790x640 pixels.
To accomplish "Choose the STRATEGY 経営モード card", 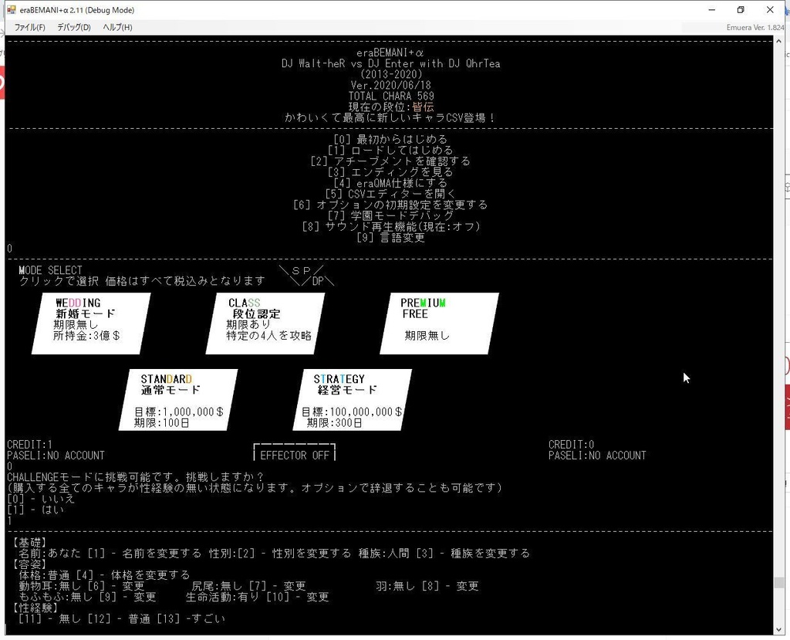I will [x=352, y=400].
